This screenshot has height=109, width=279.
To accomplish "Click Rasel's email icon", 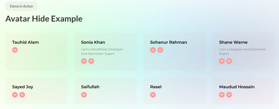I will 153,95.
